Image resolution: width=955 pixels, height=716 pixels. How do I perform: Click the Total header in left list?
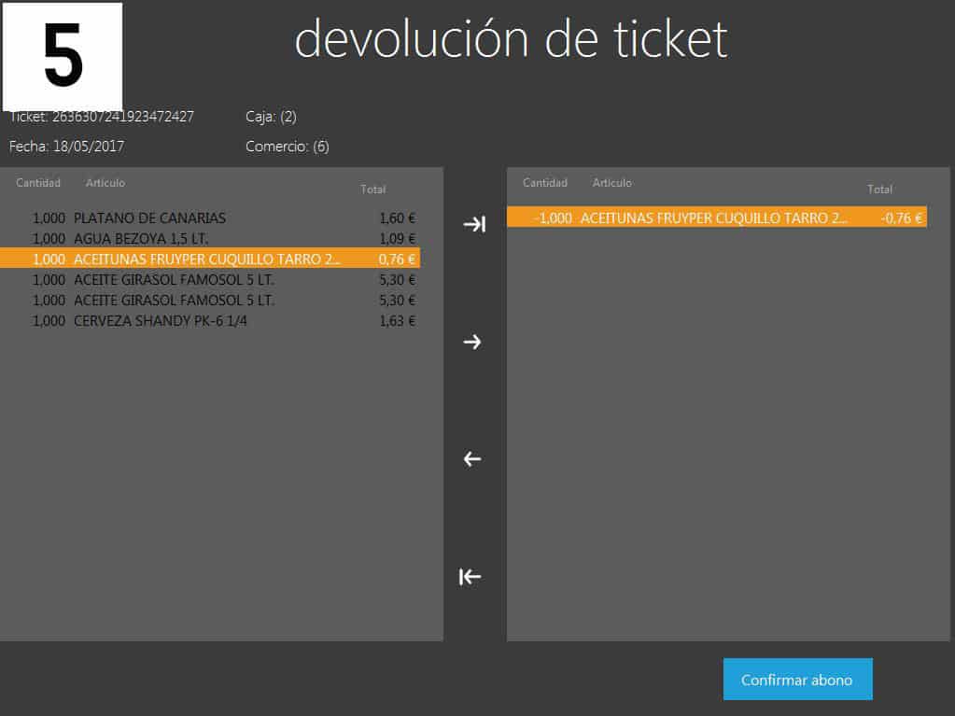click(372, 190)
